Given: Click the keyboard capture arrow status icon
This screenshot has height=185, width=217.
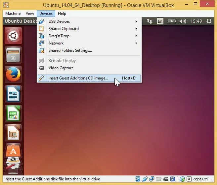Looking at the screenshot, I should coord(189,179).
